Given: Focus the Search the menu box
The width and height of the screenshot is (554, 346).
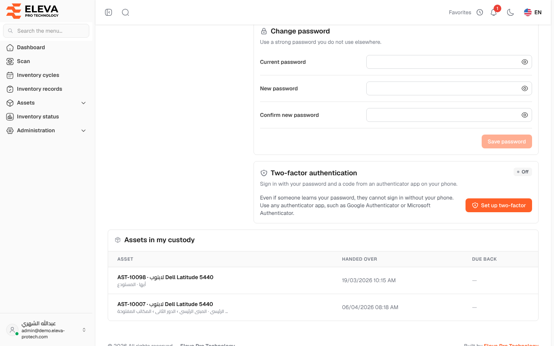Looking at the screenshot, I should pyautogui.click(x=46, y=31).
